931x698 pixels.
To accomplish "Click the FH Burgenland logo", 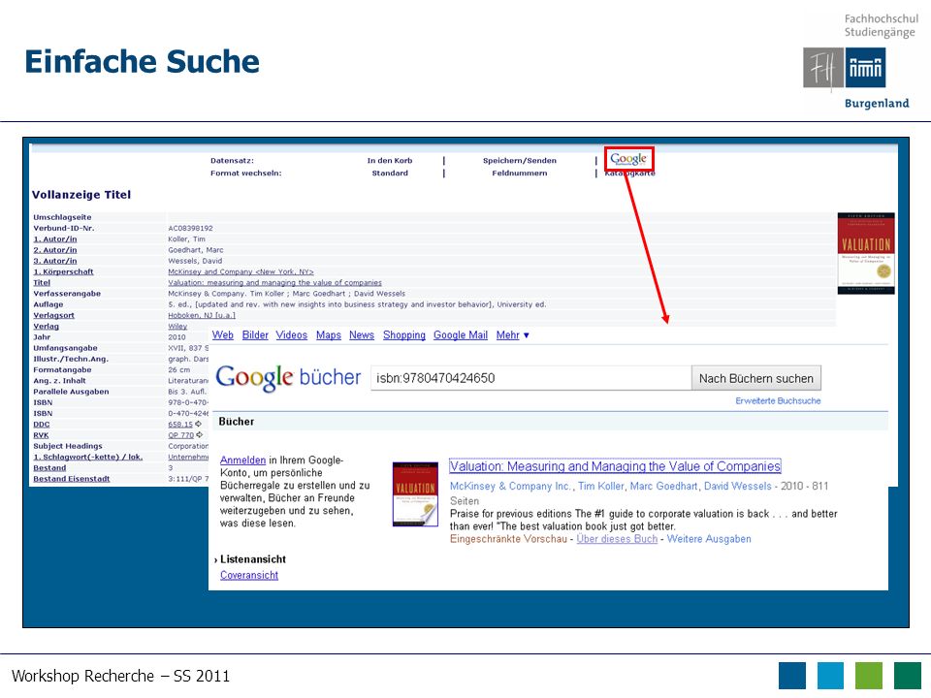I will pos(845,68).
